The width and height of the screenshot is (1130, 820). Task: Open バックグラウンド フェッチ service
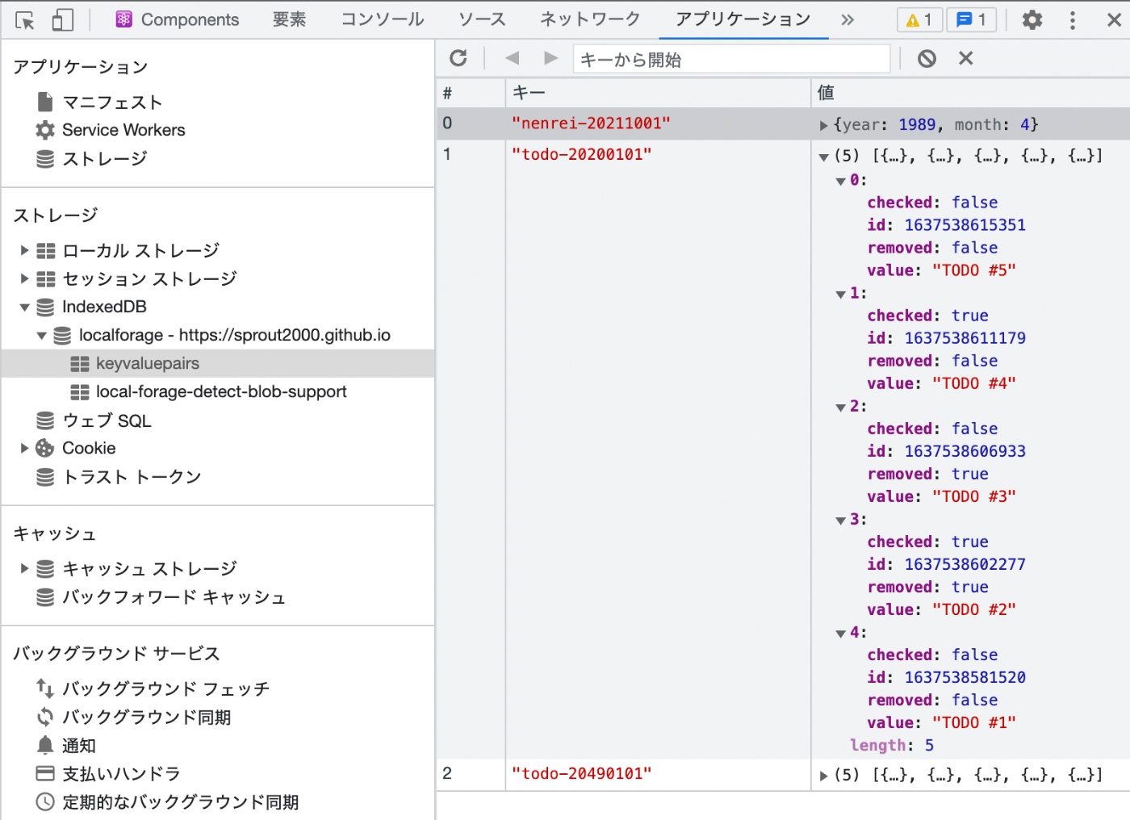166,689
